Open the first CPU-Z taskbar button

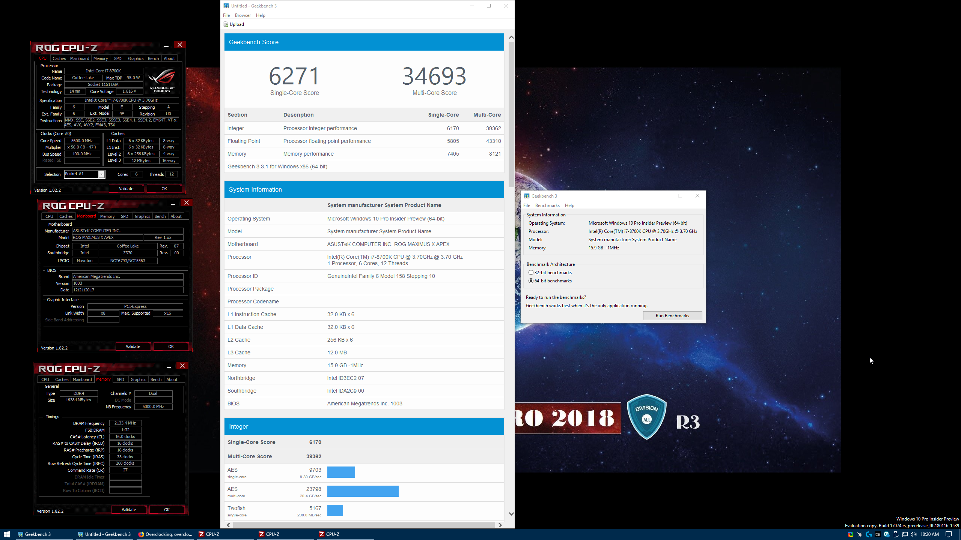[x=225, y=534]
